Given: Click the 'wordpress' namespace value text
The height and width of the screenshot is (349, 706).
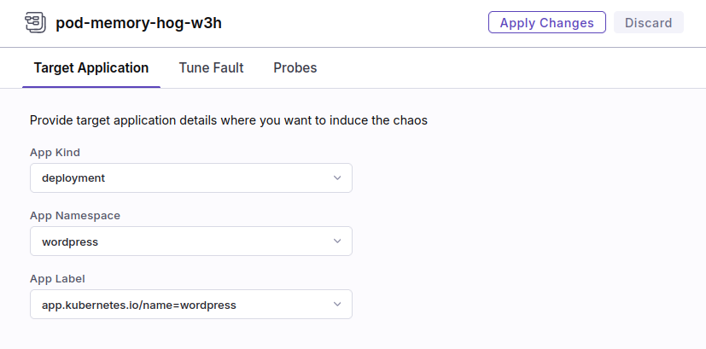Looking at the screenshot, I should [70, 241].
